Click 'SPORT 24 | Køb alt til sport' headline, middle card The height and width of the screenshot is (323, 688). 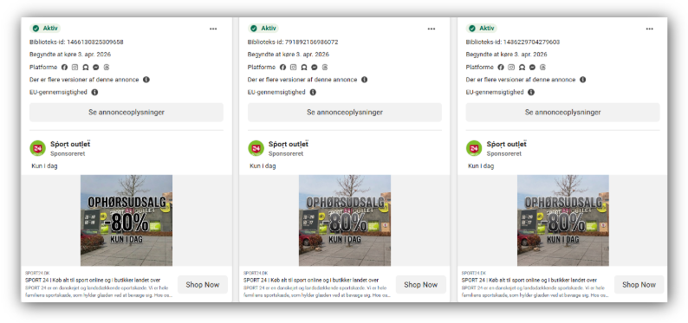(311, 280)
